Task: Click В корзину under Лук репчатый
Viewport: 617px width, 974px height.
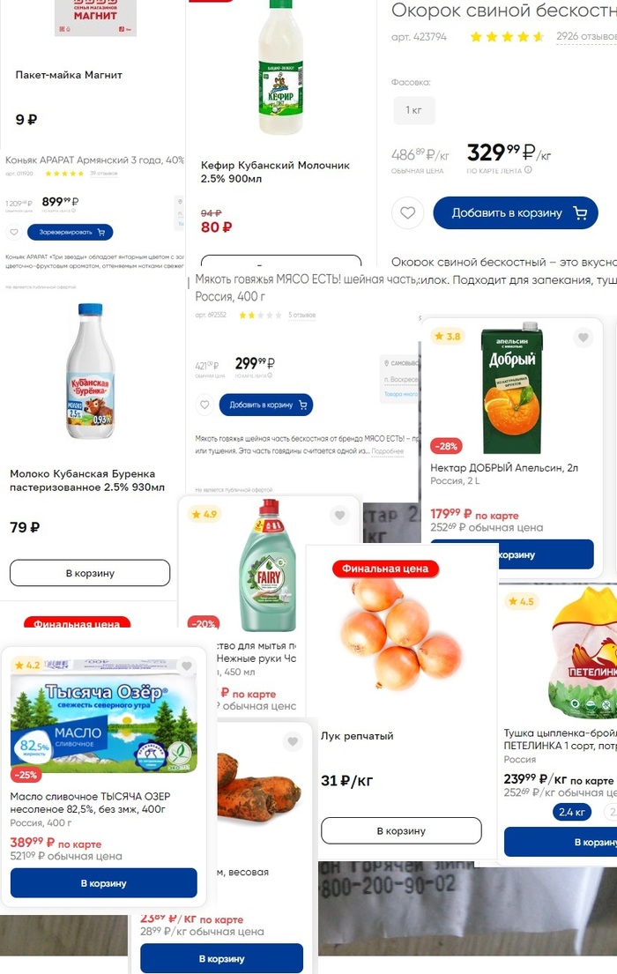Action: (x=401, y=830)
